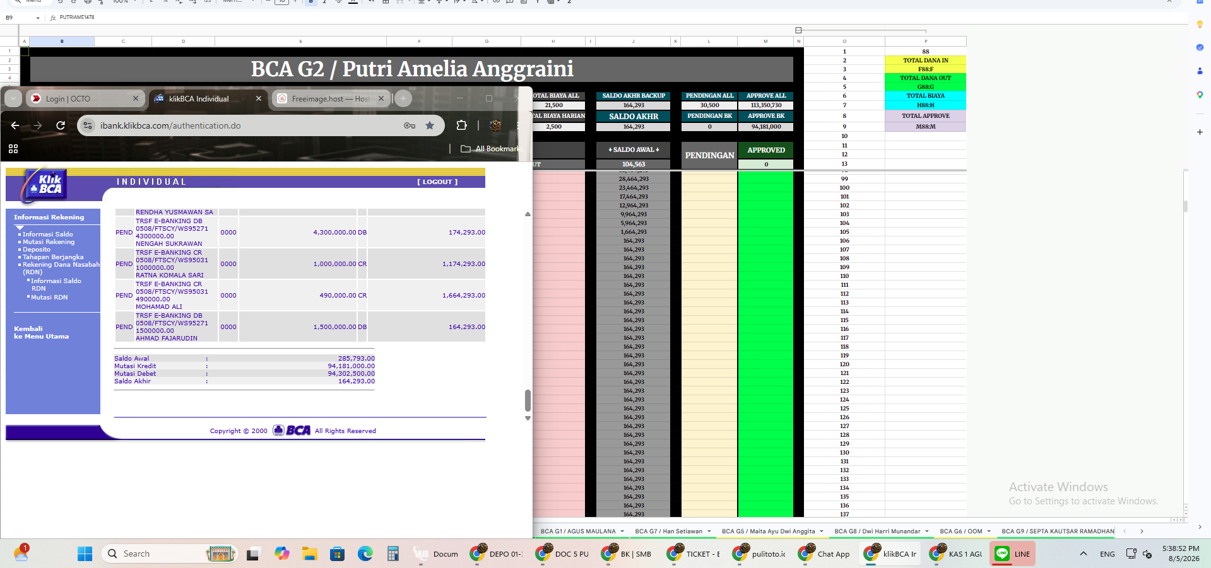
Task: Click the address bar URL
Action: (x=170, y=125)
